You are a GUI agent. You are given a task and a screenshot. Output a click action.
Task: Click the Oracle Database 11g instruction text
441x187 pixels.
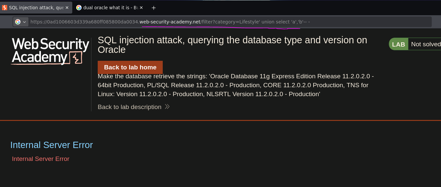click(x=236, y=85)
